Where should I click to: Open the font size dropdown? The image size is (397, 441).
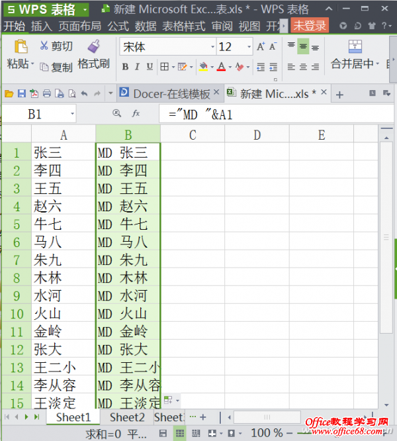tap(249, 47)
